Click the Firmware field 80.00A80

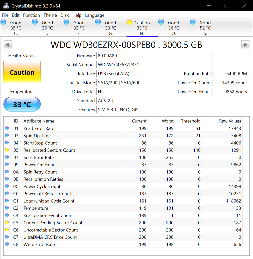pos(130,56)
